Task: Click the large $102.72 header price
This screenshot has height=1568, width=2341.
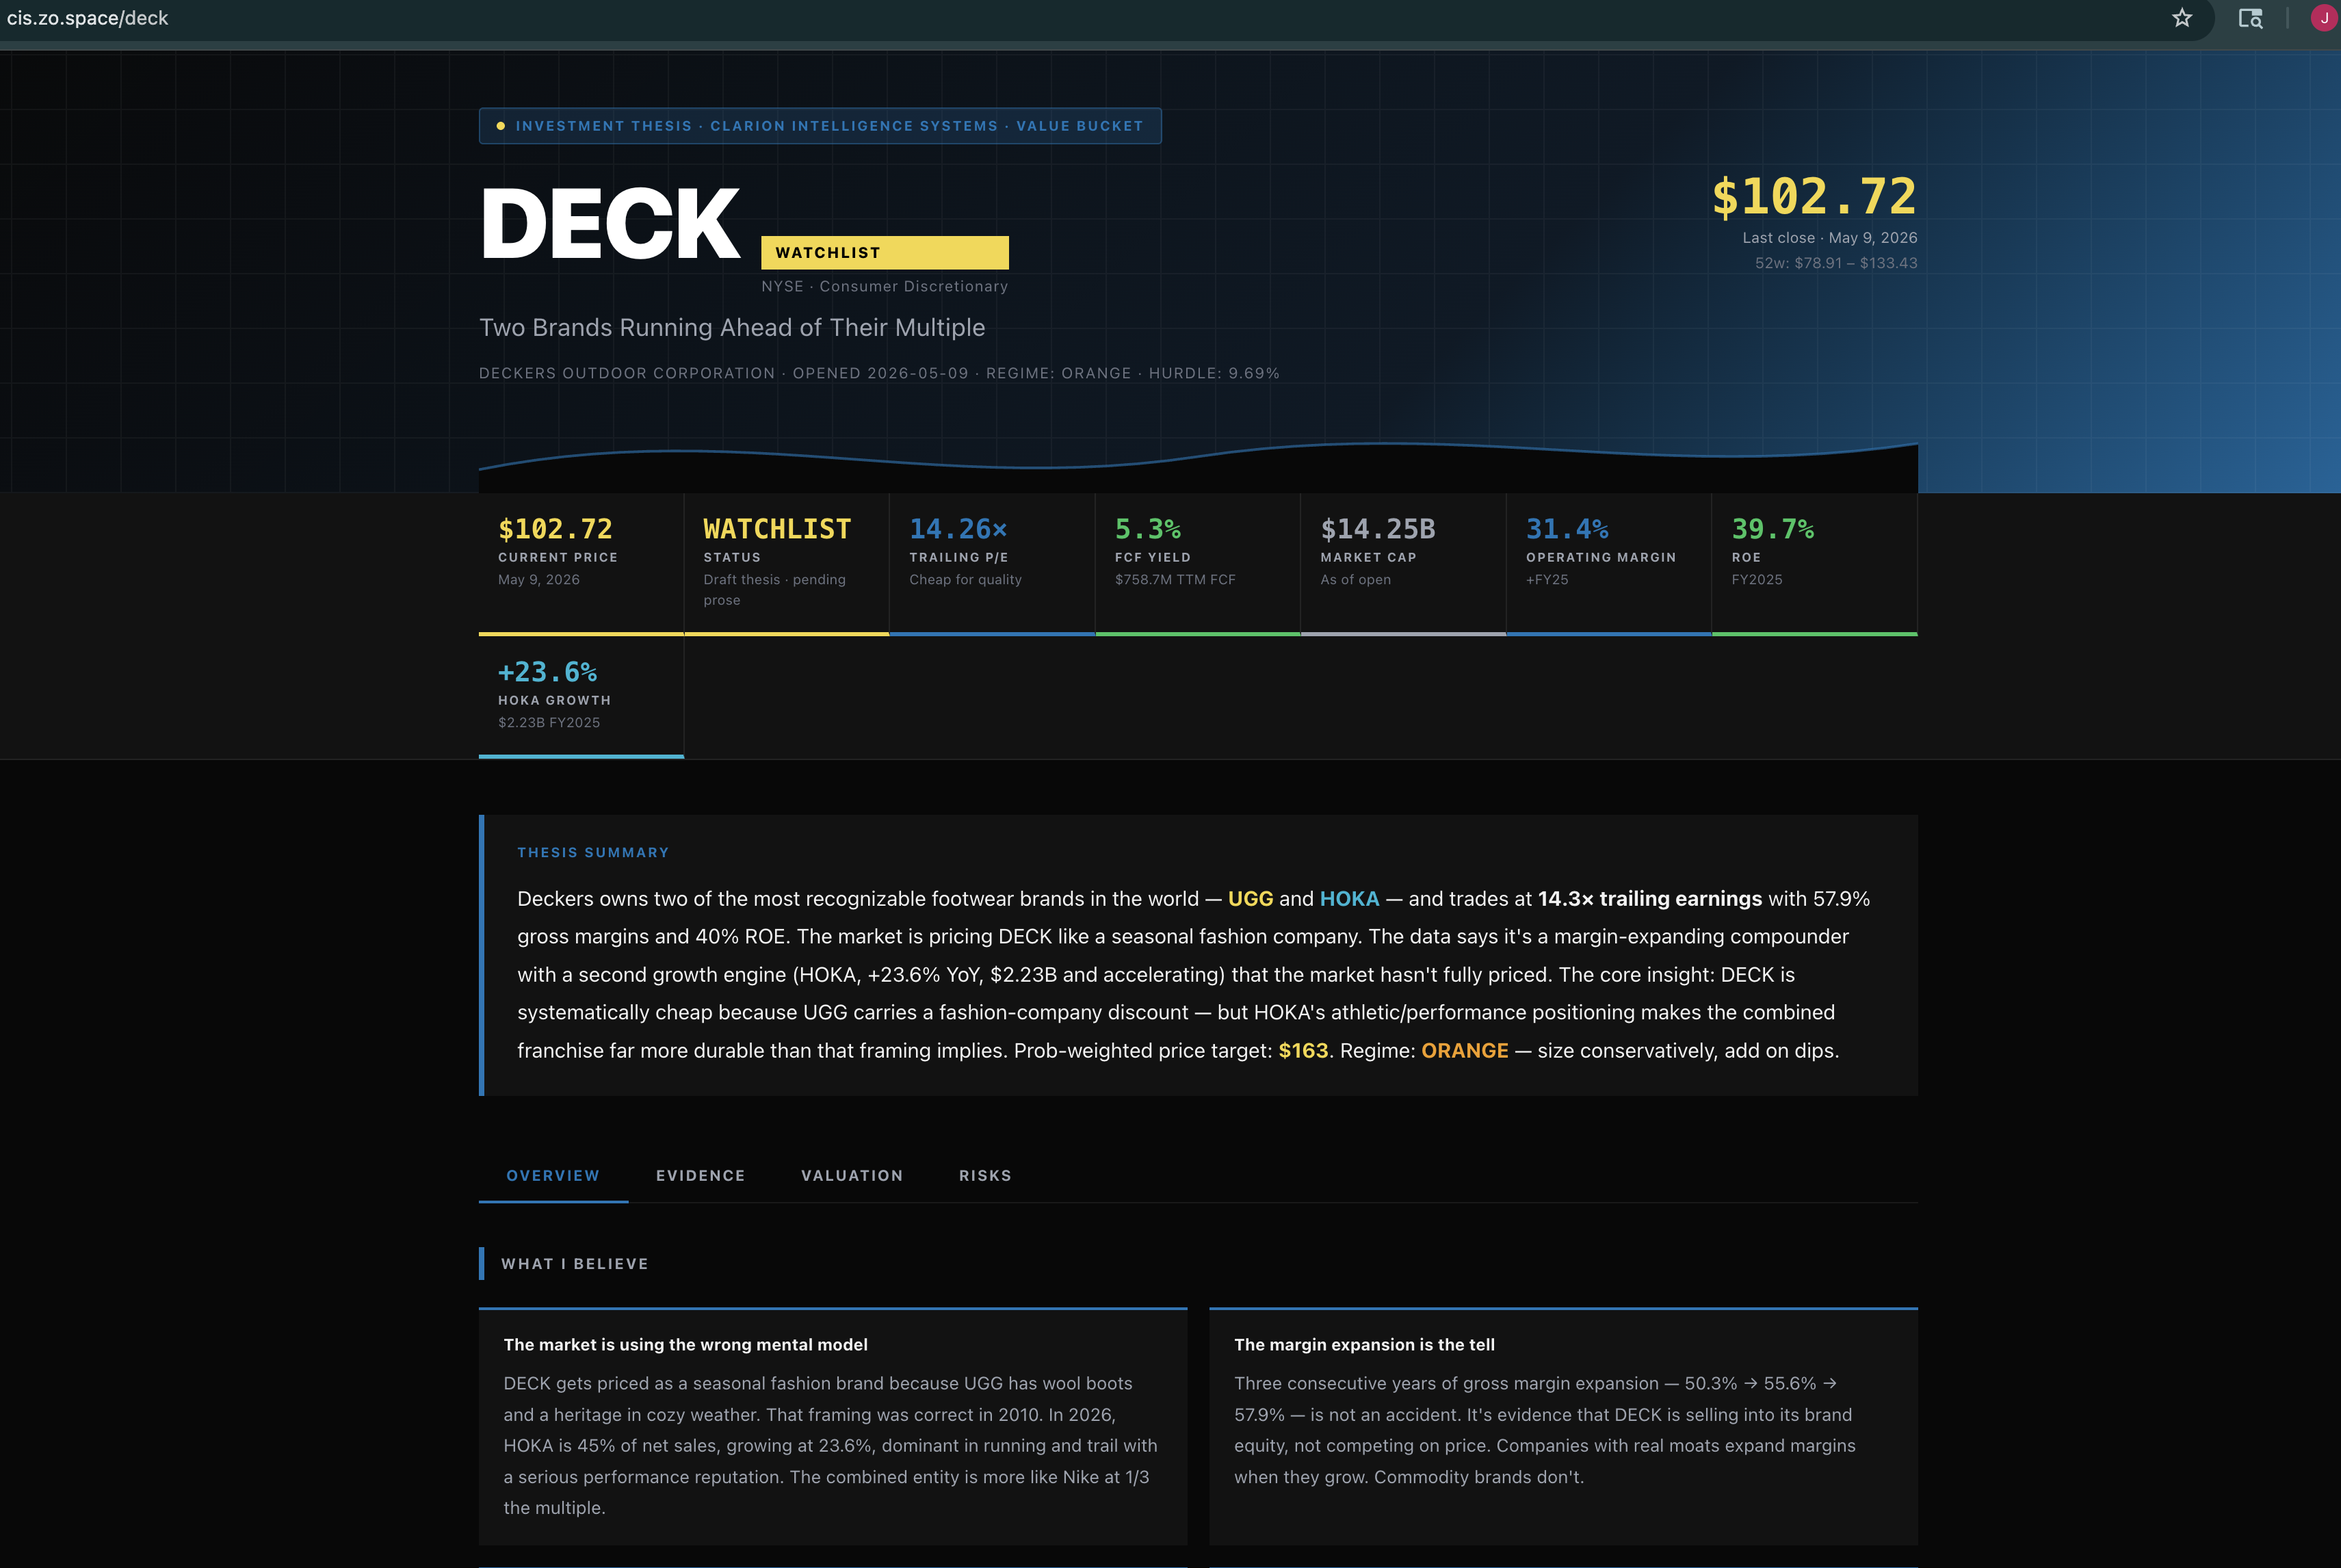Action: [1814, 196]
